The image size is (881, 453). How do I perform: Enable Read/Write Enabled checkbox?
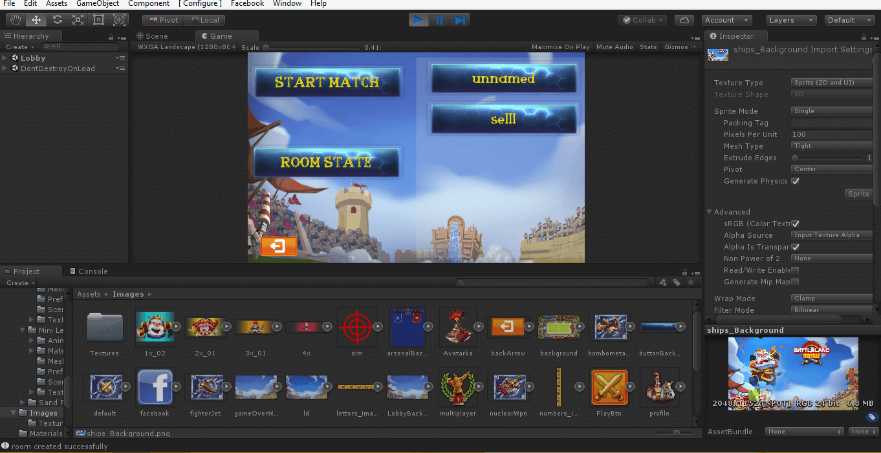tap(796, 270)
